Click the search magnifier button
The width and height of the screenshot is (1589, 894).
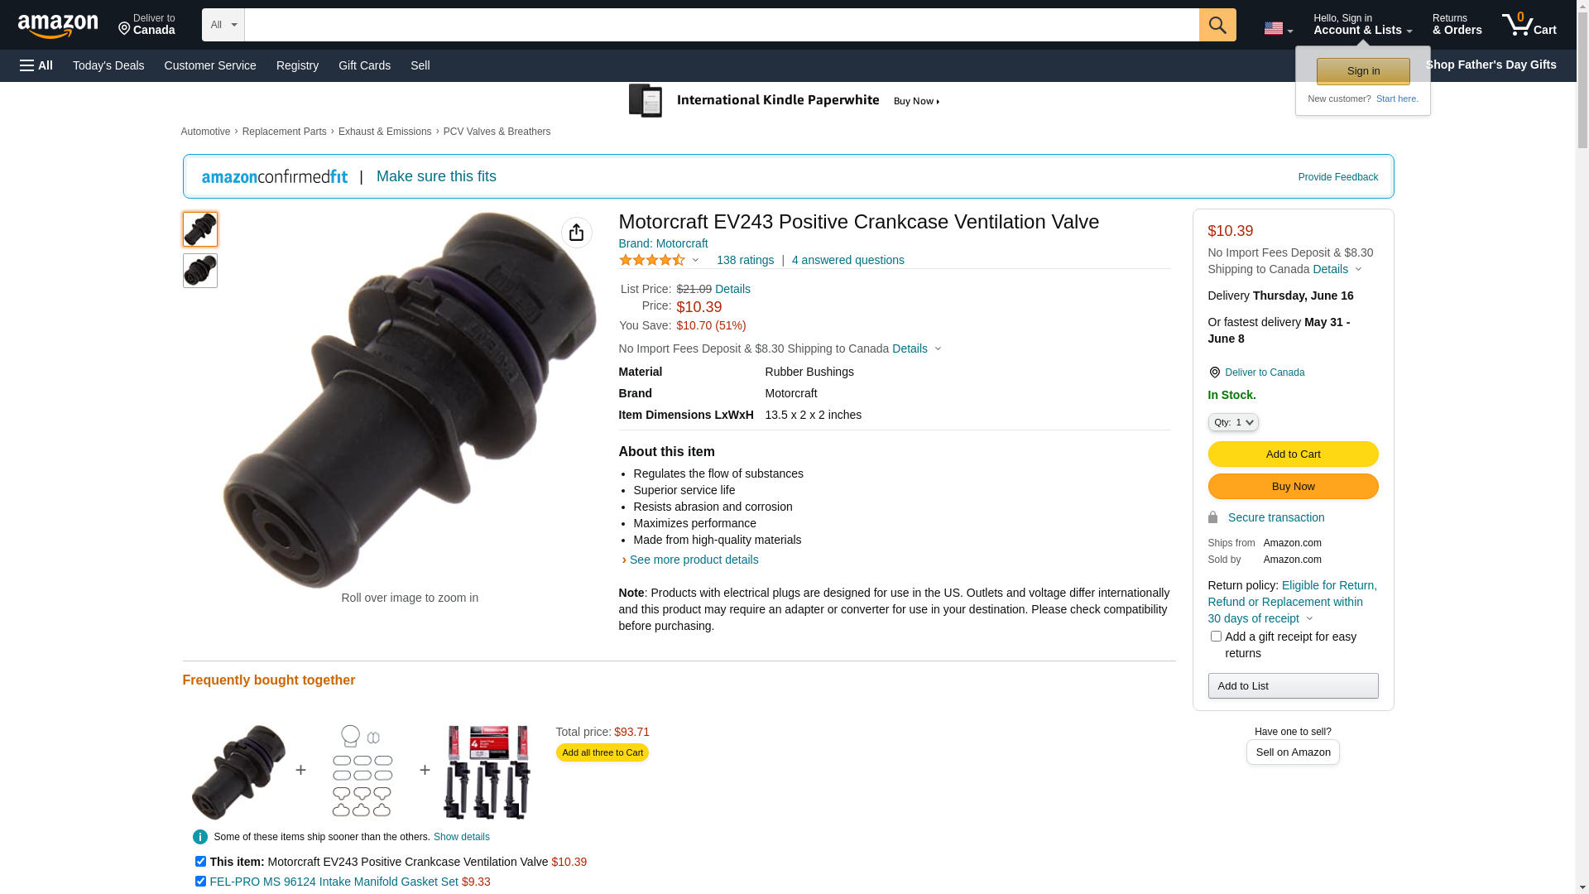pyautogui.click(x=1217, y=25)
